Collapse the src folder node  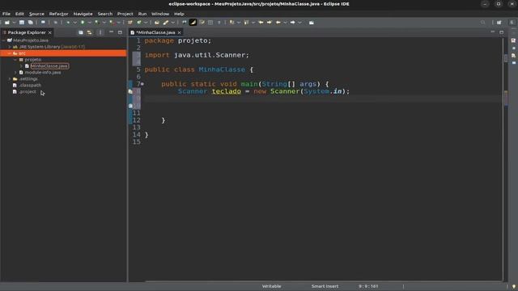coord(10,53)
